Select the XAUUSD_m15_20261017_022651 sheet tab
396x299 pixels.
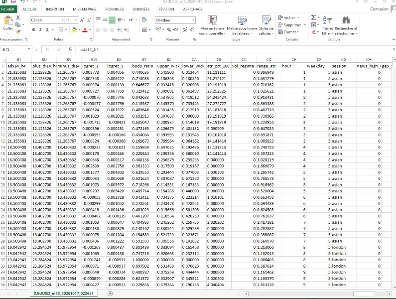[63, 294]
